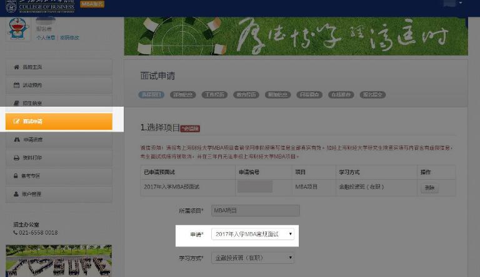Click the book icon beside 招生信息

click(x=17, y=104)
